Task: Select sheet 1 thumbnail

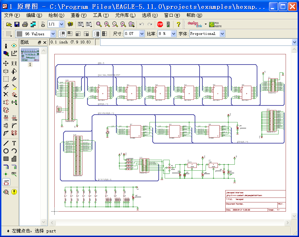Action: [x=30, y=55]
